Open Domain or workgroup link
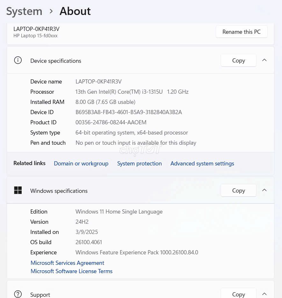The image size is (282, 298). 81,164
